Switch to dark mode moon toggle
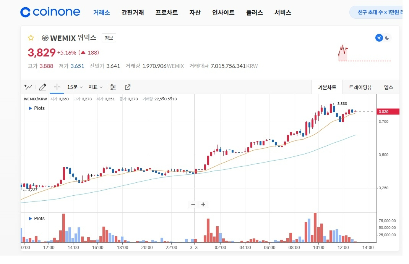Image resolution: width=409 pixels, height=264 pixels. [x=387, y=38]
